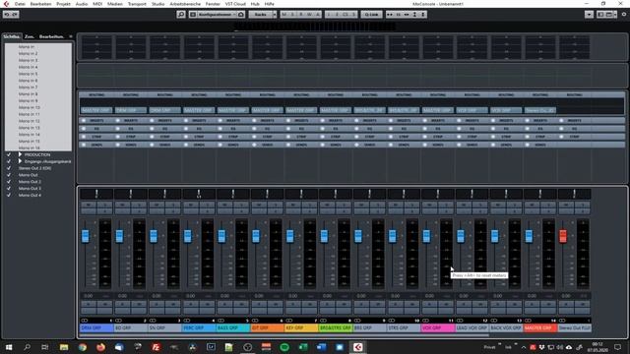The height and width of the screenshot is (354, 630).
Task: Solo the DRM GRP channel
Action: pyautogui.click(x=105, y=205)
